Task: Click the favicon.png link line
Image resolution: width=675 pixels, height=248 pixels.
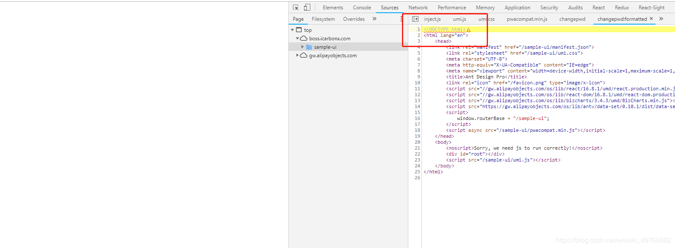Action: [526, 83]
